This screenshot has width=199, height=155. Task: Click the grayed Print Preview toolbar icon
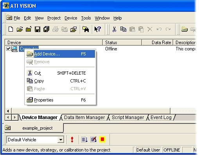[x=65, y=29]
